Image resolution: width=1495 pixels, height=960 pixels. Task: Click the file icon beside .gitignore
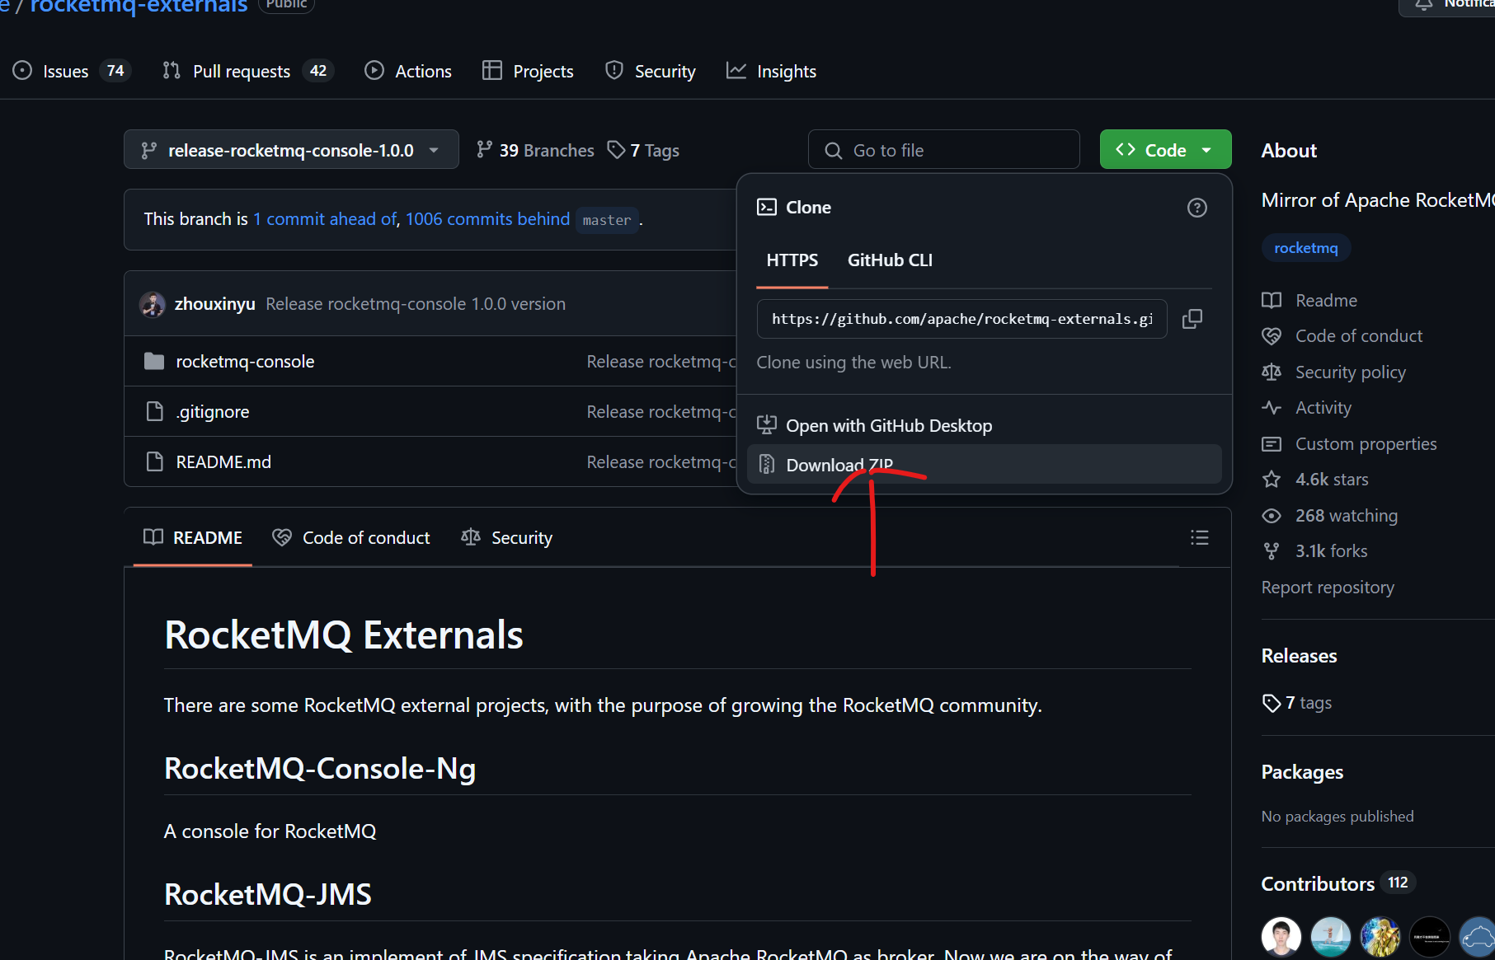coord(154,411)
